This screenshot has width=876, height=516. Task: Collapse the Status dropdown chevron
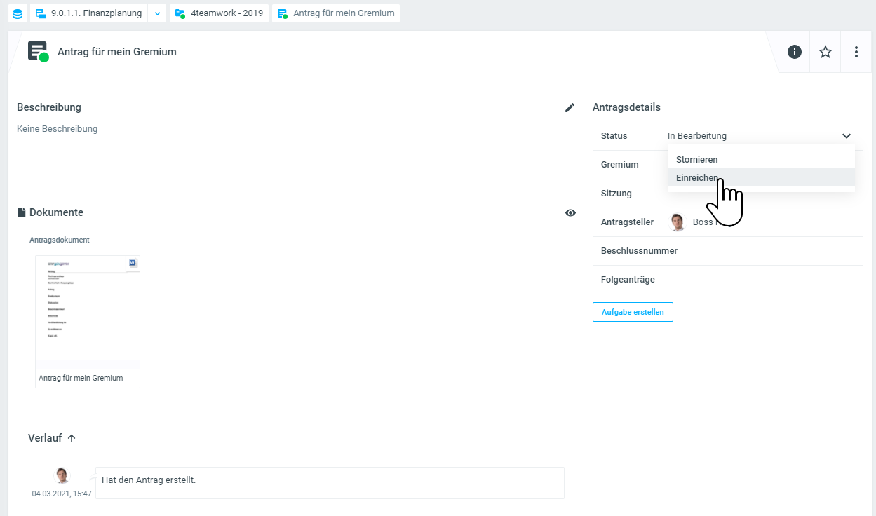pyautogui.click(x=847, y=136)
